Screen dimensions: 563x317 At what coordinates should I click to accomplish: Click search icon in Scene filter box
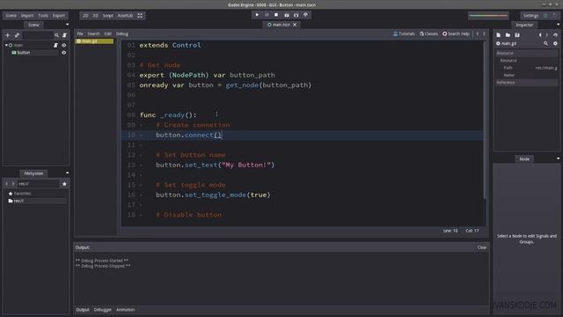[x=56, y=35]
